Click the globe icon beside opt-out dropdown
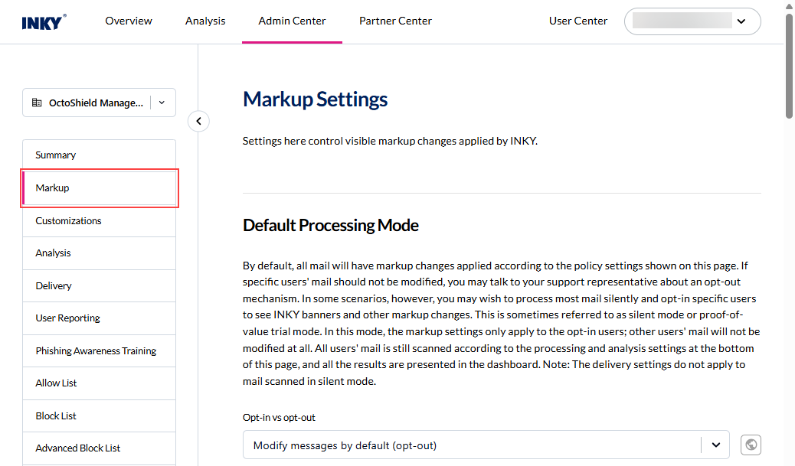 pos(751,445)
